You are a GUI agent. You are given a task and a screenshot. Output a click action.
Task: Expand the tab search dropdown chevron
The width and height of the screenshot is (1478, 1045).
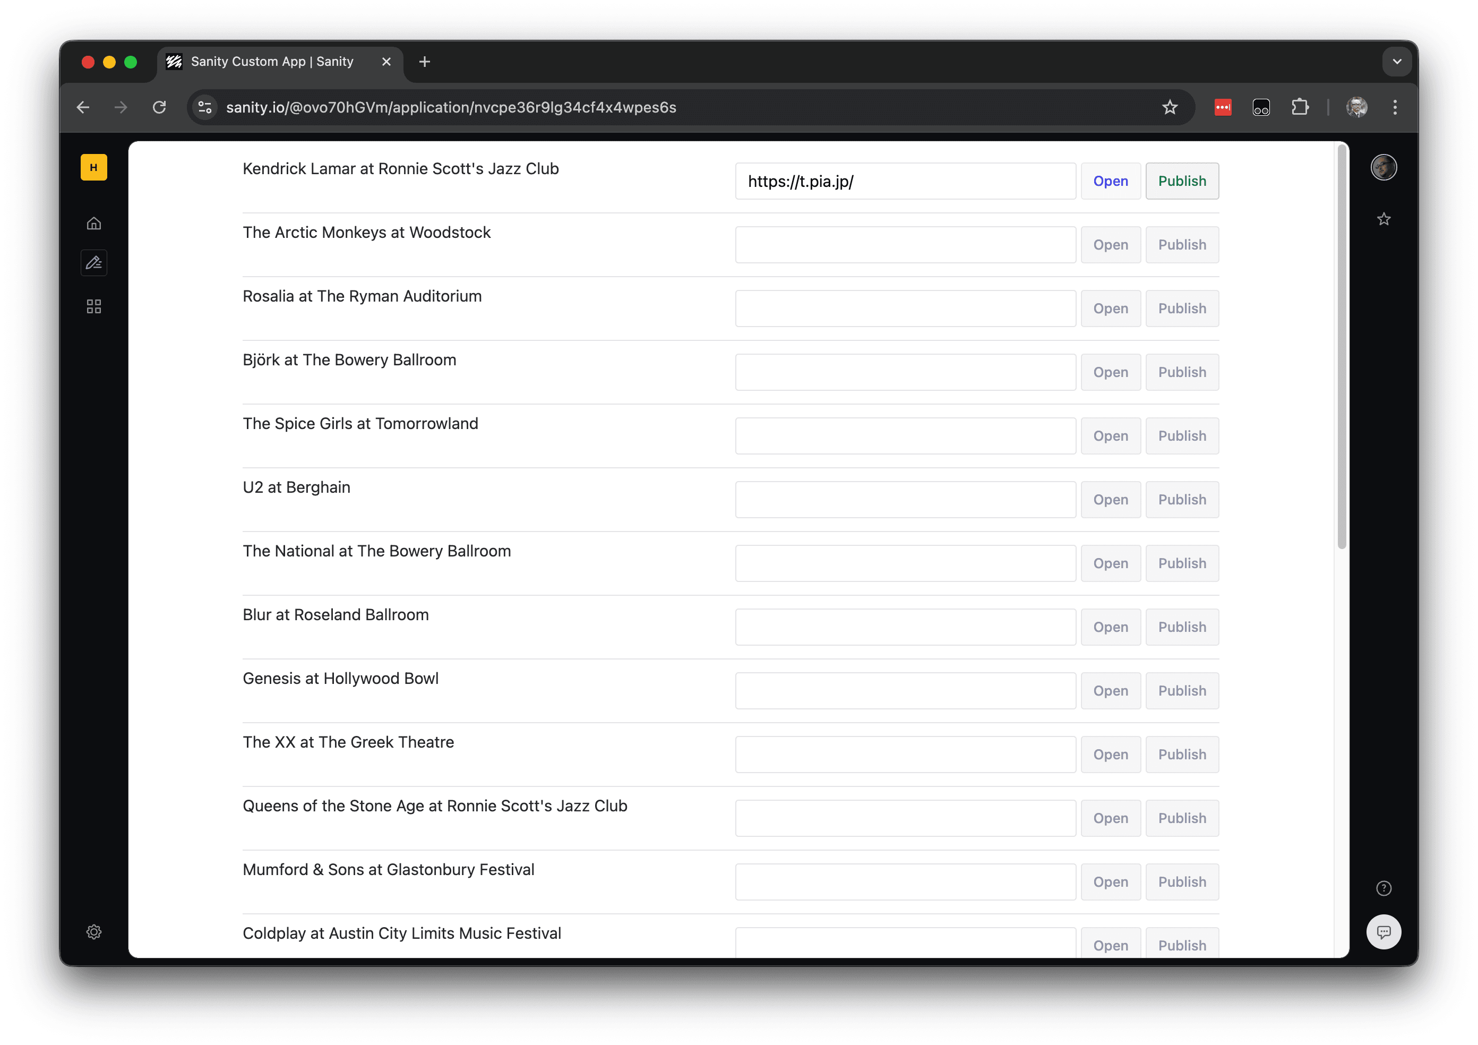coord(1396,62)
